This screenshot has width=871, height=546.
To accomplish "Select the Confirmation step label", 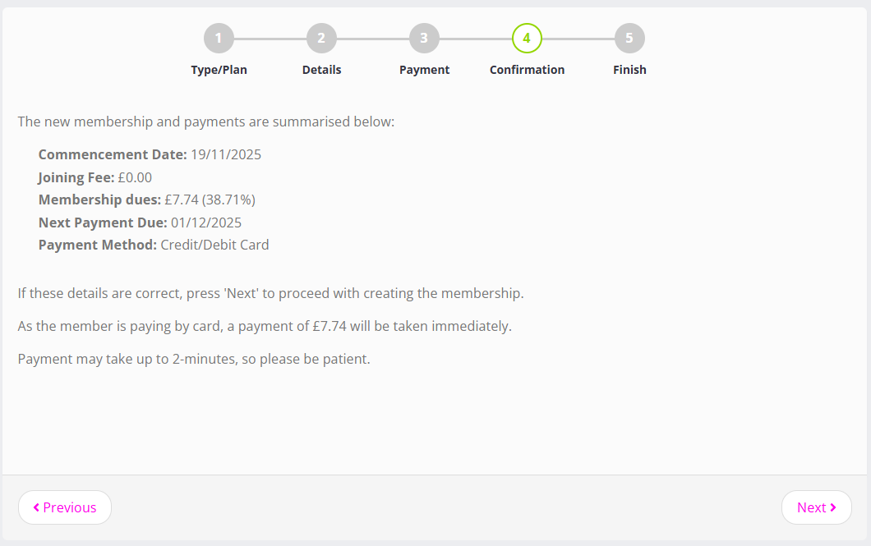I will tap(527, 70).
